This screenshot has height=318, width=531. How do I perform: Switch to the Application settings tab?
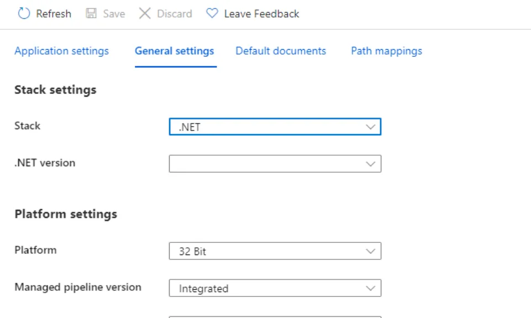(62, 51)
